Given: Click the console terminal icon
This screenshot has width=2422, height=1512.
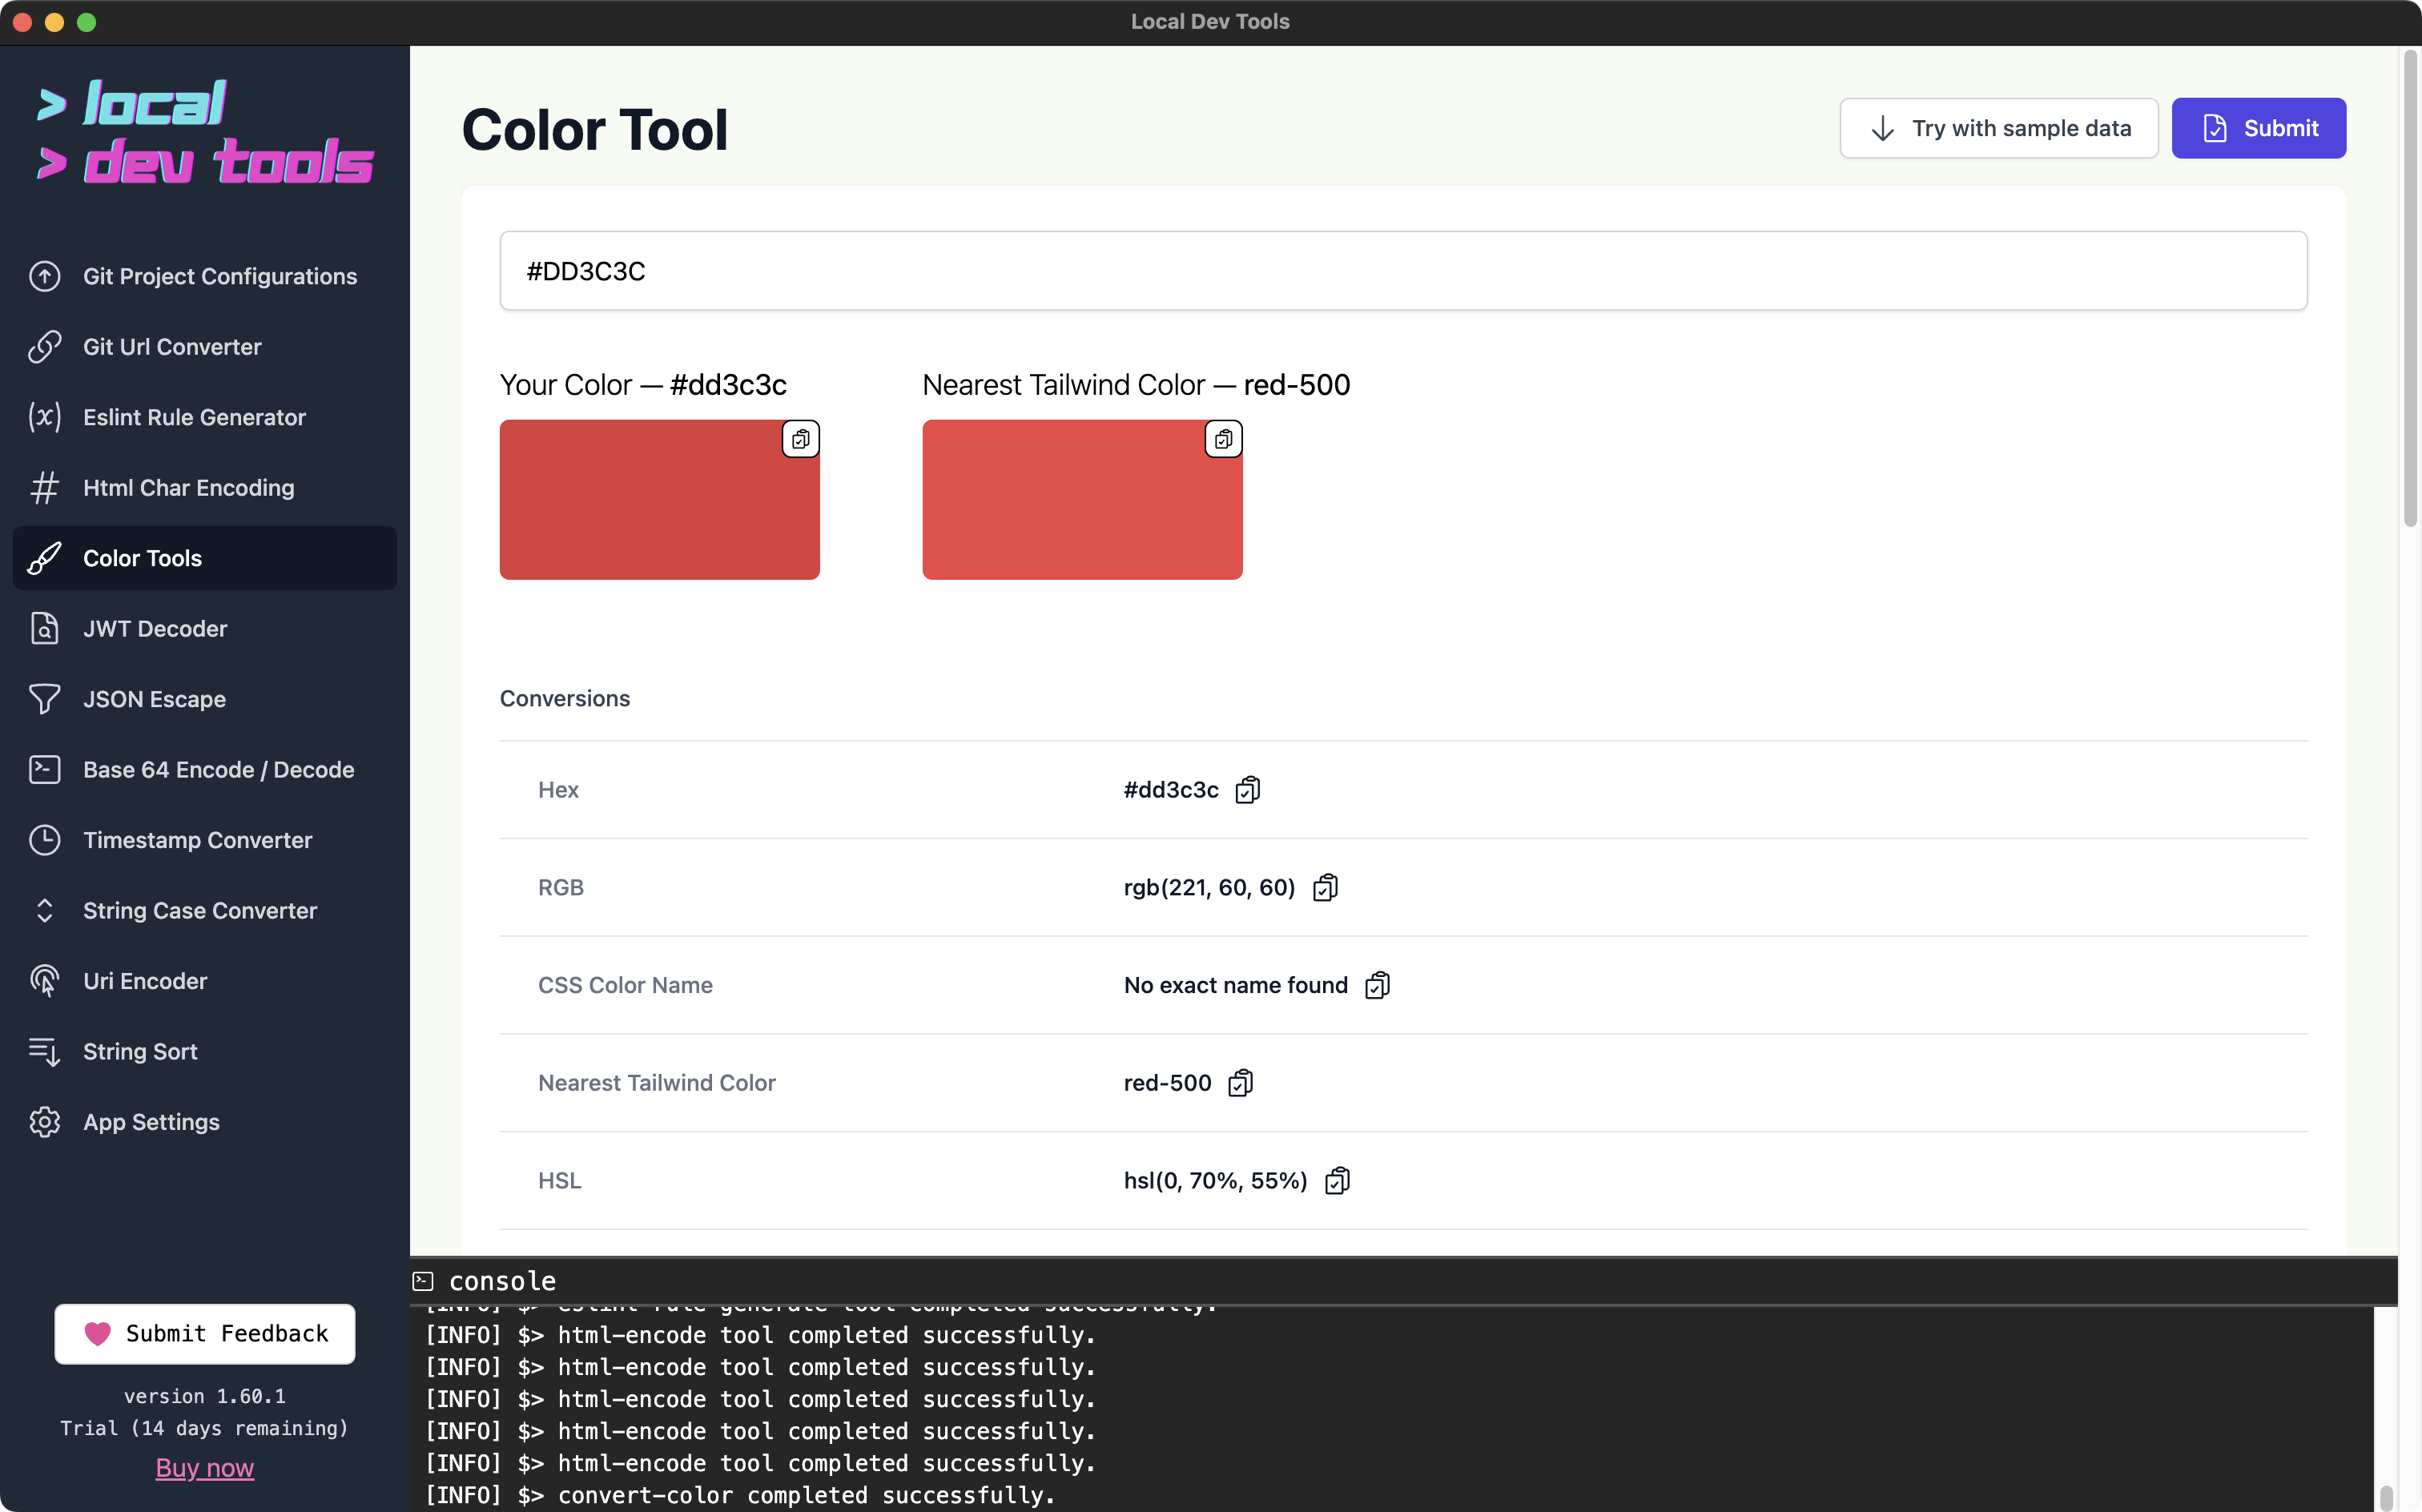Looking at the screenshot, I should (x=423, y=1281).
